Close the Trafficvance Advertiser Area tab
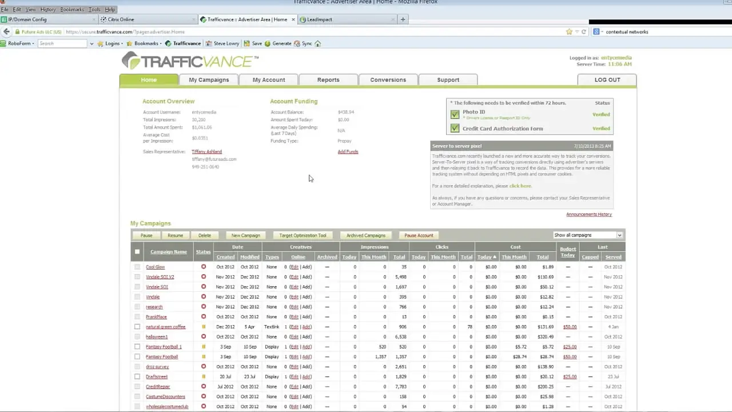 294,19
